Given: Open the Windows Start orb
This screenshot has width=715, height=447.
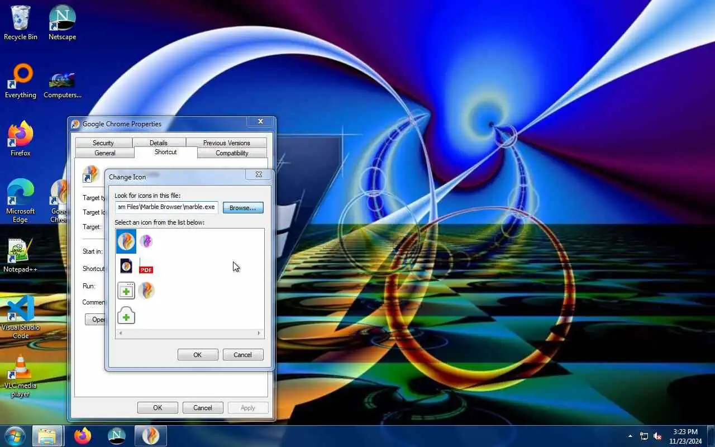Looking at the screenshot, I should pyautogui.click(x=15, y=436).
